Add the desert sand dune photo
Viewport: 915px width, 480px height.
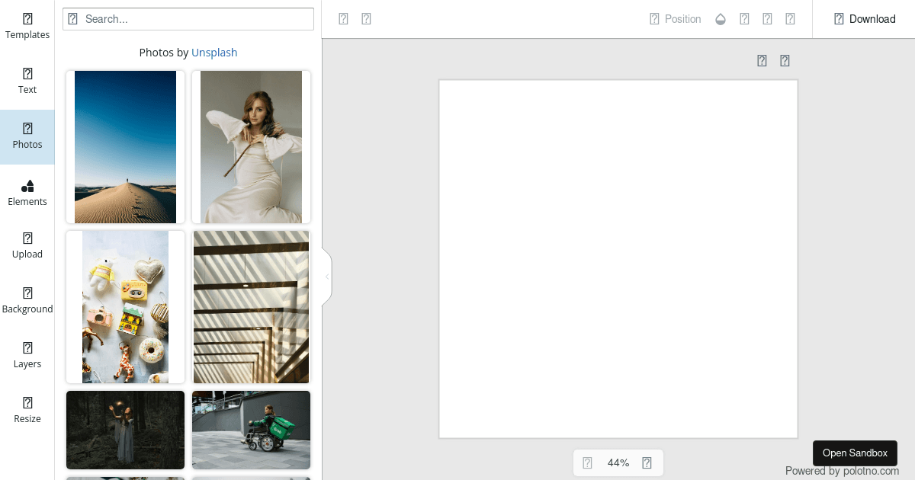125,147
